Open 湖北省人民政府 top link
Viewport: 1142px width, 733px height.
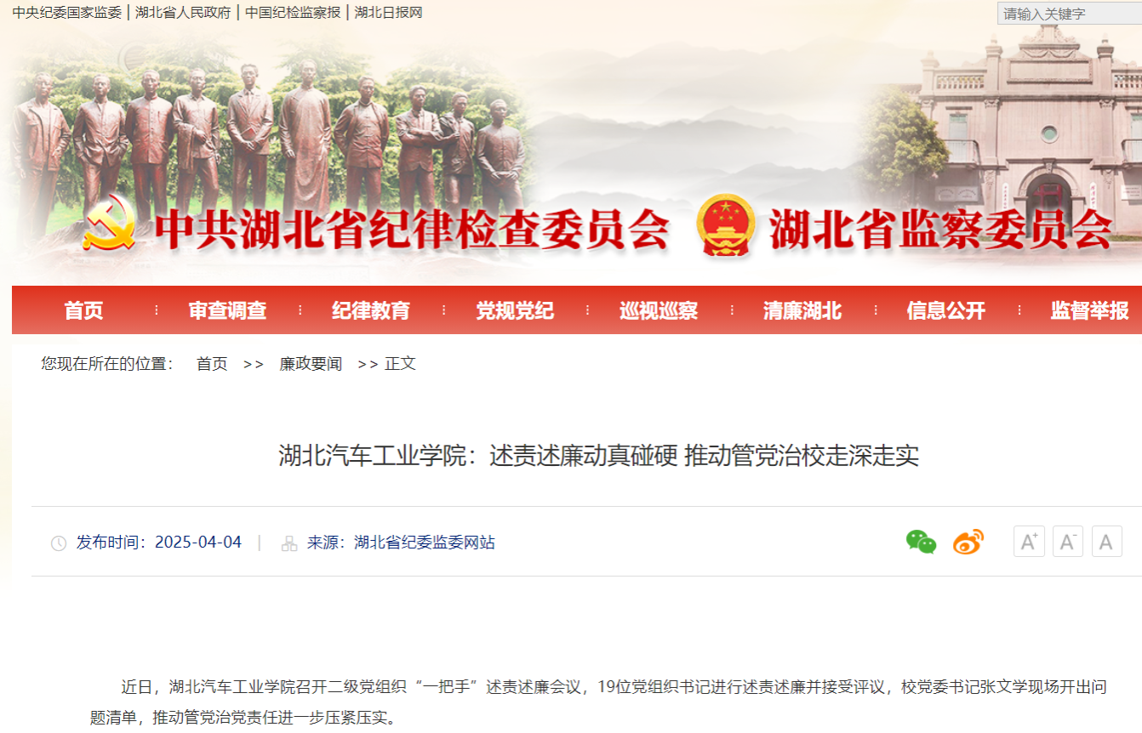(x=183, y=13)
